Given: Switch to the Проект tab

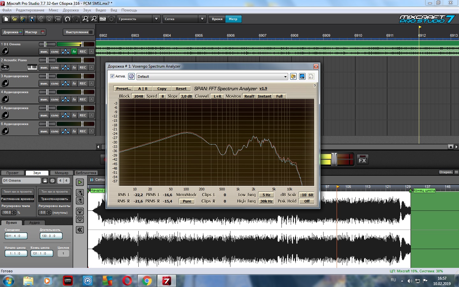Looking at the screenshot, I should pyautogui.click(x=12, y=173).
